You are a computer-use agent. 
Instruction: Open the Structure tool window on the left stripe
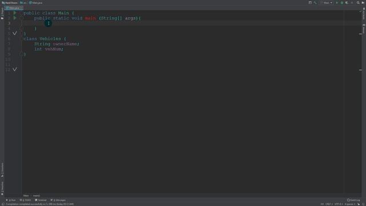(2, 170)
